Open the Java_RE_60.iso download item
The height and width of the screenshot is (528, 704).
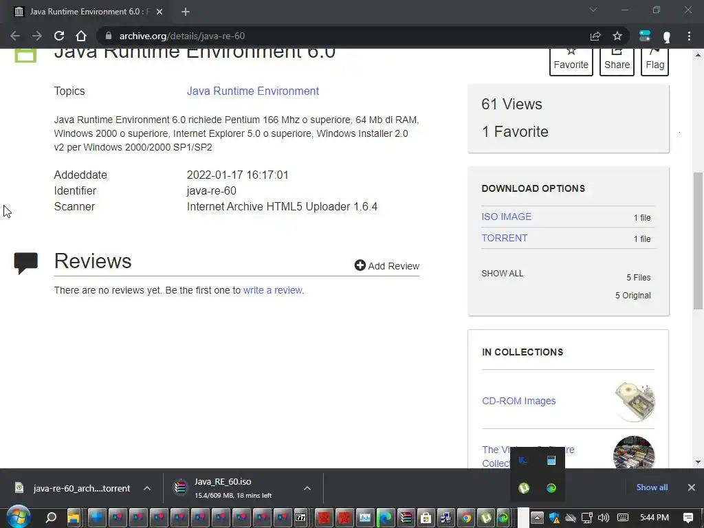(x=232, y=488)
